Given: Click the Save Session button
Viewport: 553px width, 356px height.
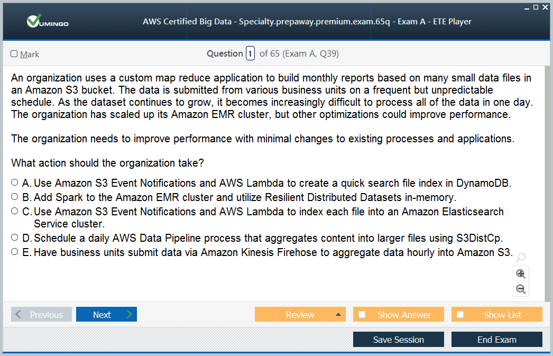Looking at the screenshot, I should [x=398, y=340].
